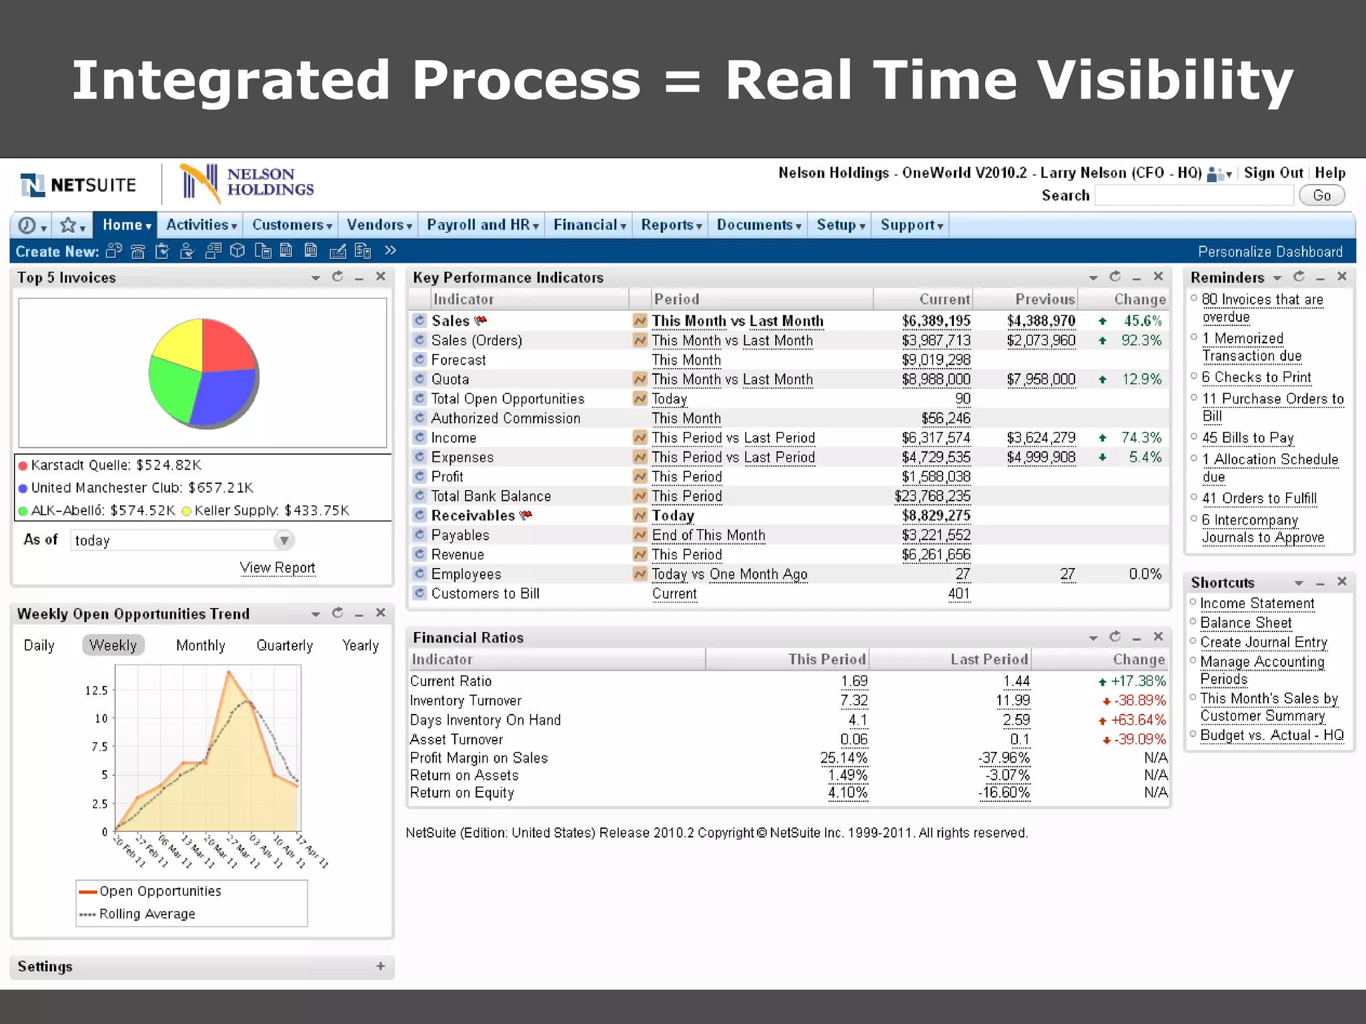Open Top 5 Invoices portlet menu arrow
The height and width of the screenshot is (1024, 1366).
315,277
